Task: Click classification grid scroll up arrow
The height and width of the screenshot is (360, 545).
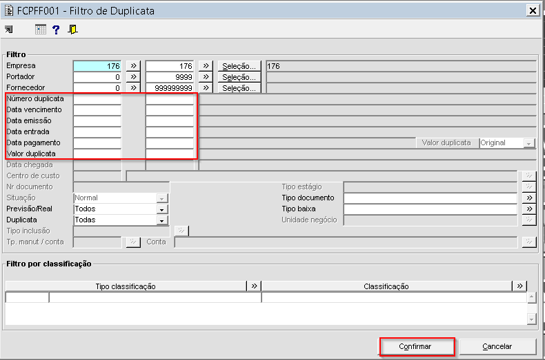Action: [531, 297]
